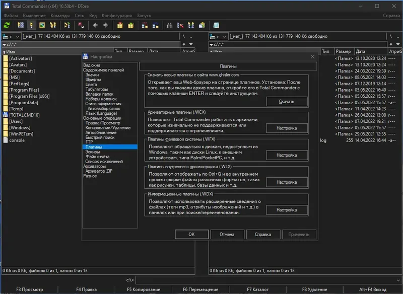
Task: Click the binoculars search toolbar icon
Action: coord(170,25)
